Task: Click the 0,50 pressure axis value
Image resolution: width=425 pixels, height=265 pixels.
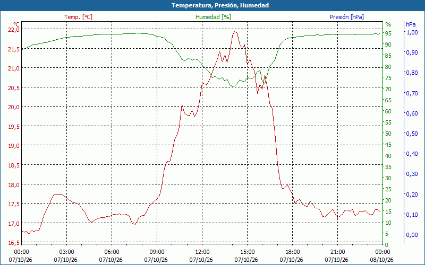Action: (x=412, y=134)
